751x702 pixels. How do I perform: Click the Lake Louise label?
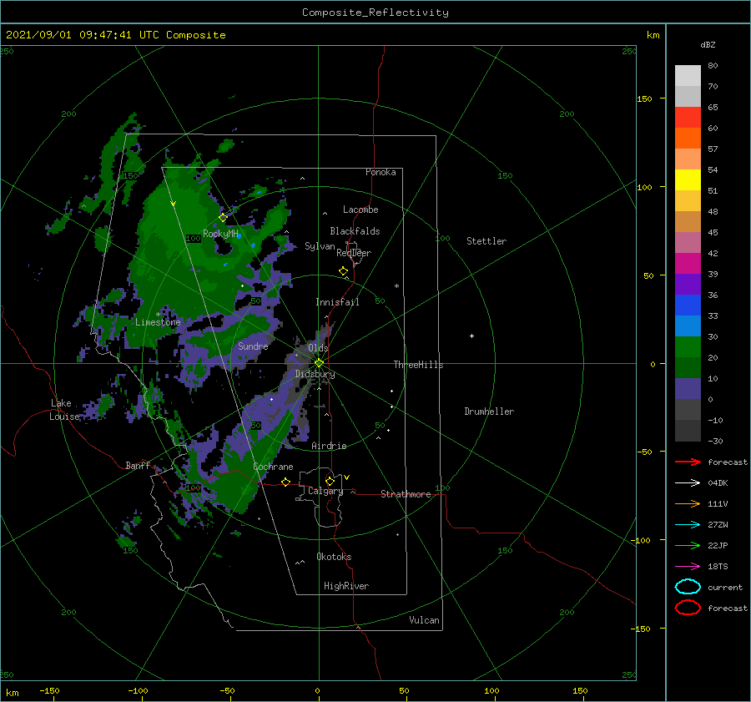(64, 410)
